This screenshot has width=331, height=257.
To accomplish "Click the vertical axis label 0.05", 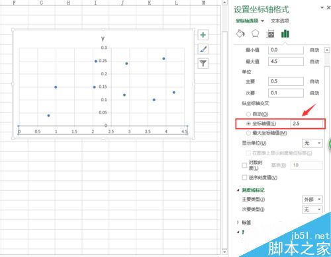I will click(x=103, y=112).
